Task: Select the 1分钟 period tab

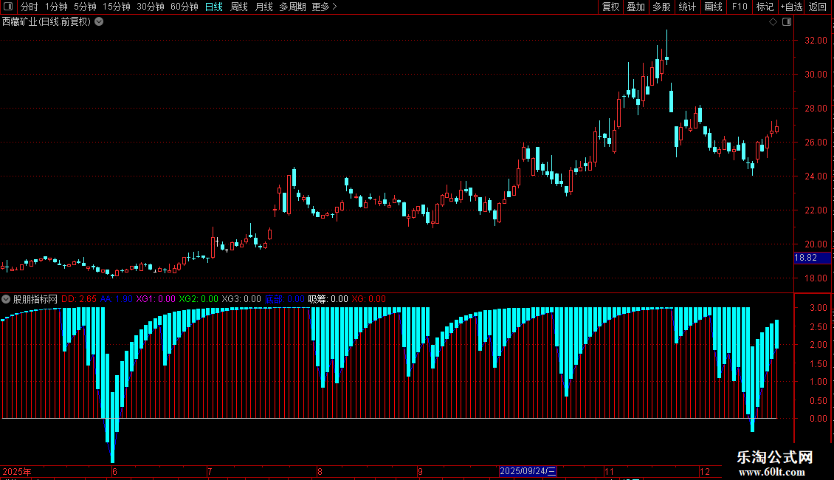Action: pos(56,7)
